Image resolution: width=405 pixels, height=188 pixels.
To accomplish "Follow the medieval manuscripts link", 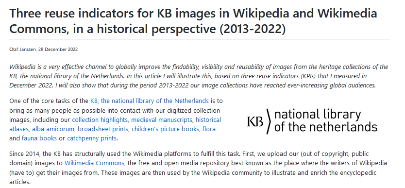I will (x=162, y=120).
